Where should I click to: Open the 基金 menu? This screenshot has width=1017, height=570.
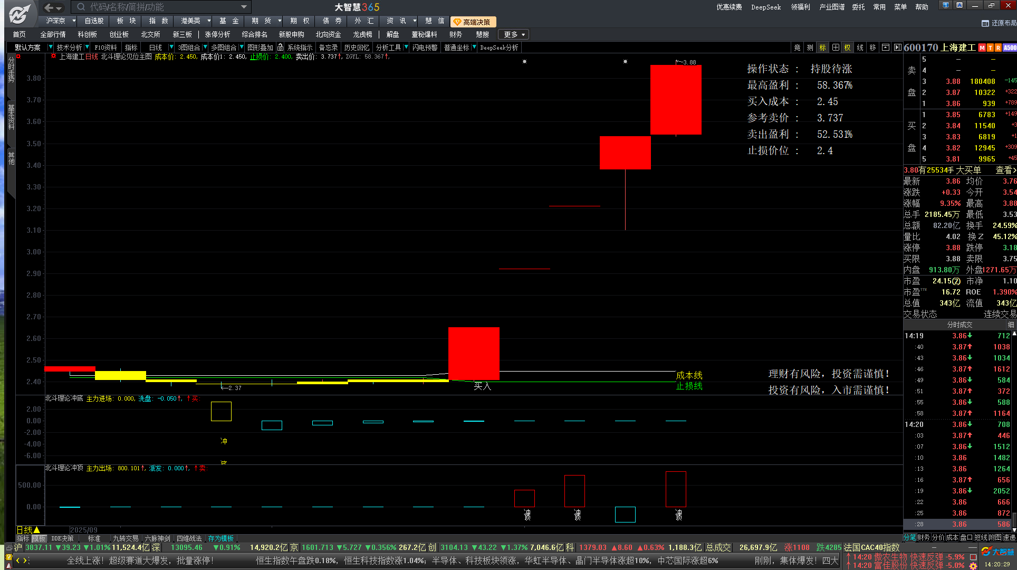(x=229, y=21)
